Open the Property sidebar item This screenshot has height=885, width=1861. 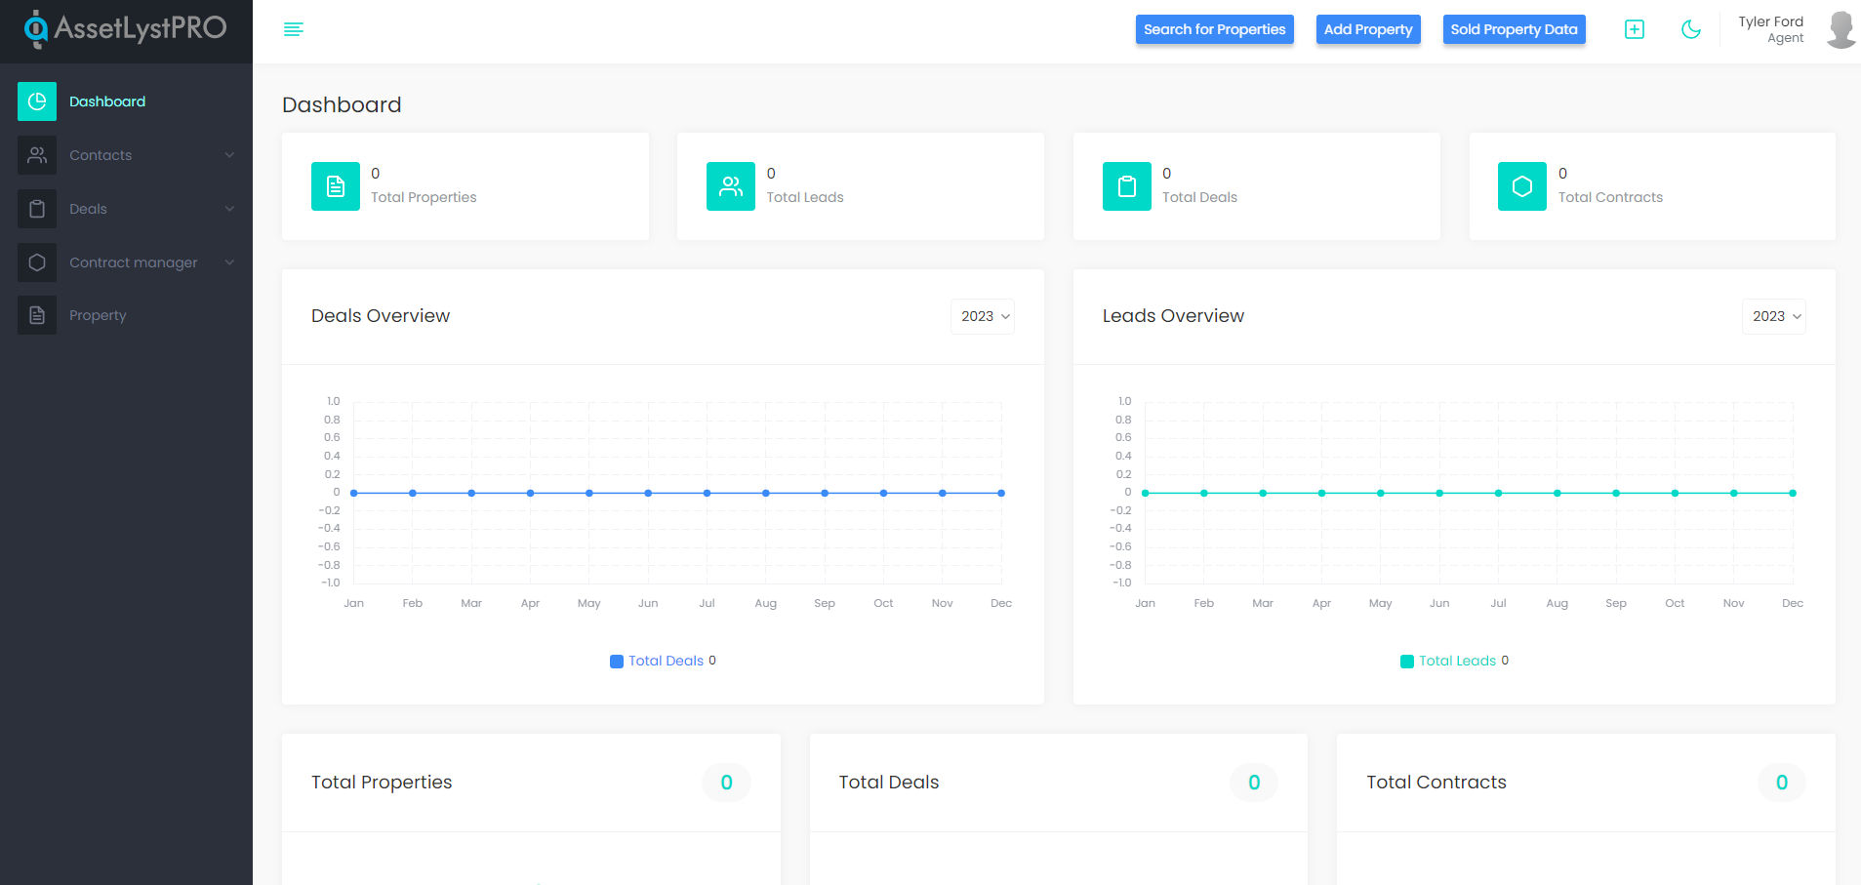[98, 315]
